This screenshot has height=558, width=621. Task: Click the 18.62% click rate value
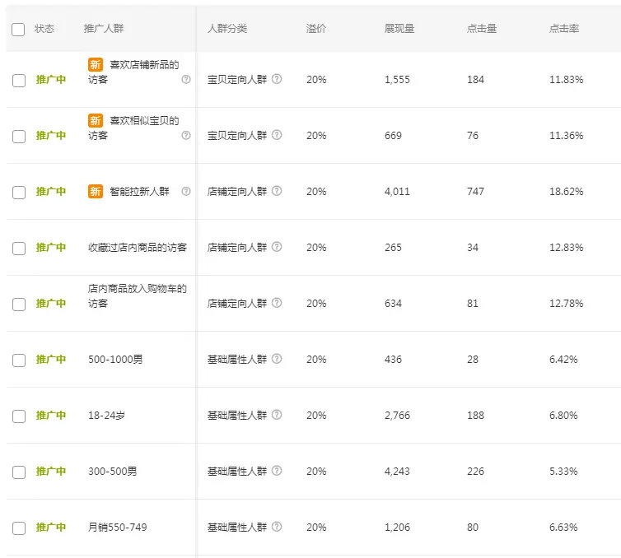[566, 192]
